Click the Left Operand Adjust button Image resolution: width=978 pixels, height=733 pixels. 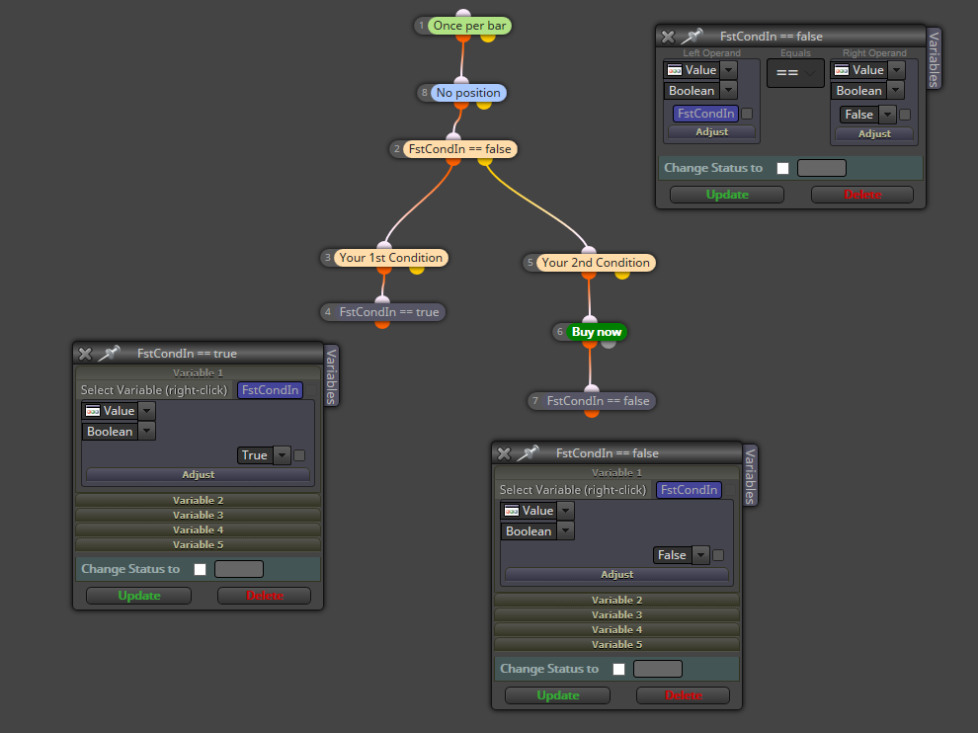711,131
